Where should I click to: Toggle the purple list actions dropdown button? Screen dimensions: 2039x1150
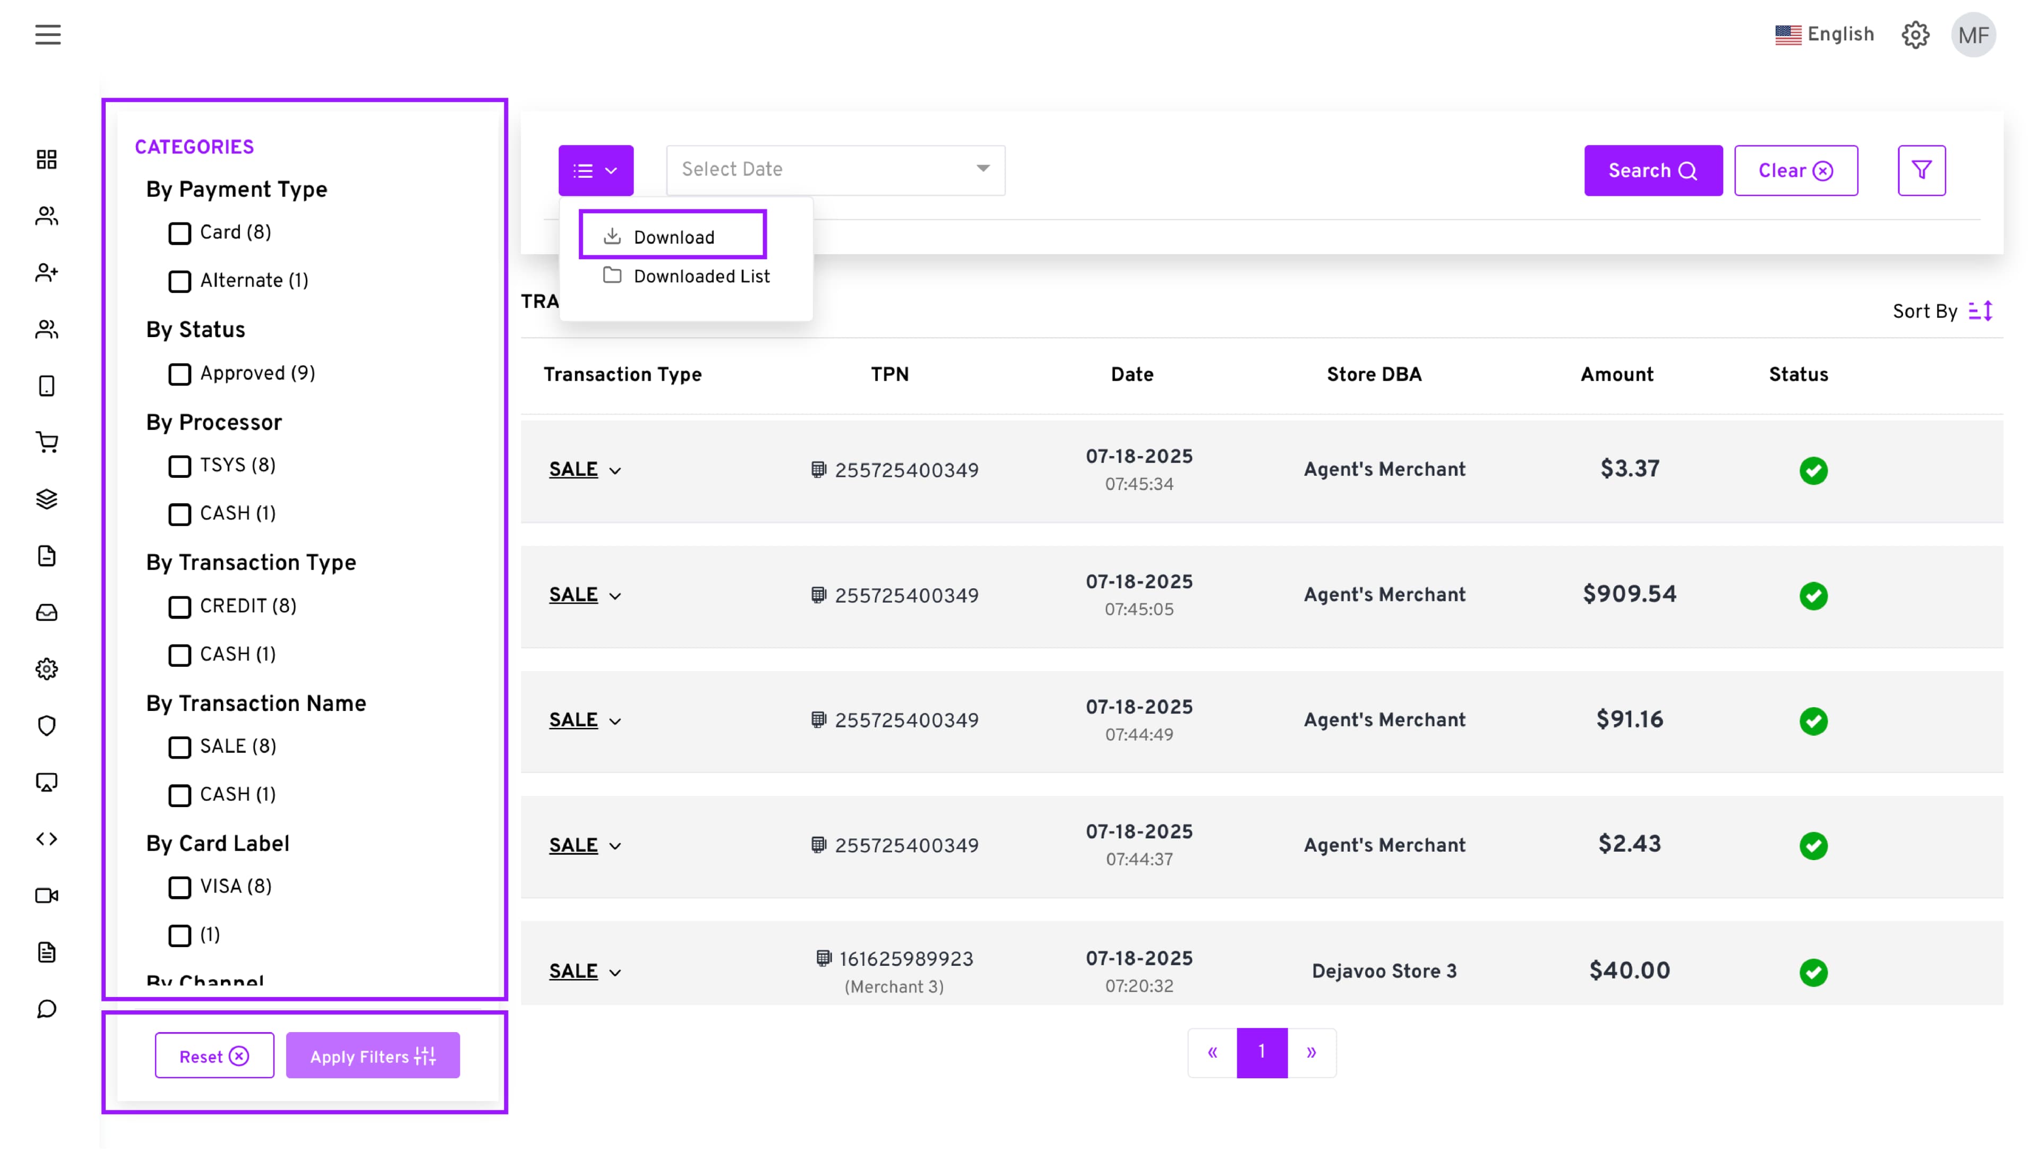coord(595,170)
